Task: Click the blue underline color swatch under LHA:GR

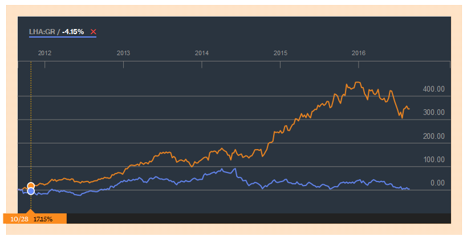Action: click(63, 38)
